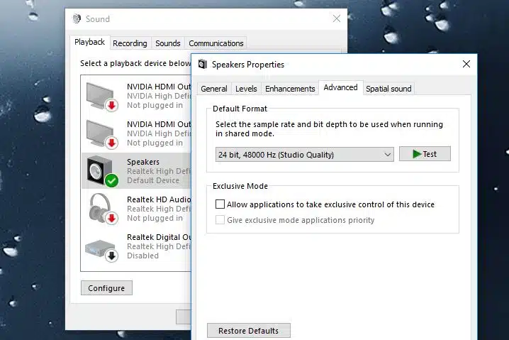Enable Allow applications to take exclusive control
Screen dimensions: 509x340
[x=220, y=204]
